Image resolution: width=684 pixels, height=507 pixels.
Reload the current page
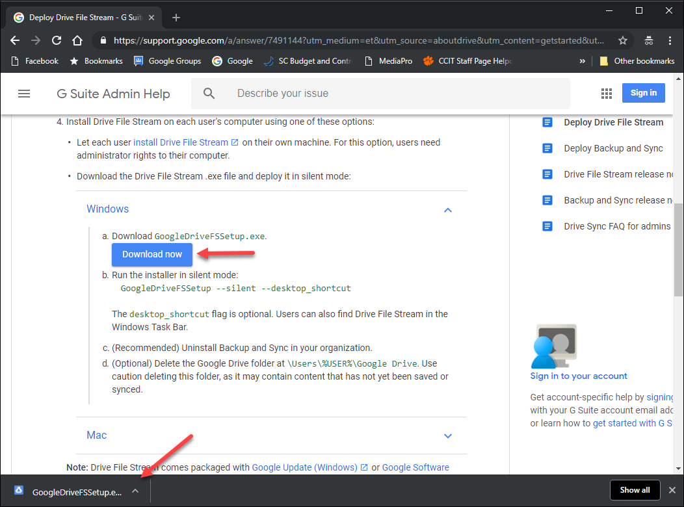pyautogui.click(x=57, y=40)
